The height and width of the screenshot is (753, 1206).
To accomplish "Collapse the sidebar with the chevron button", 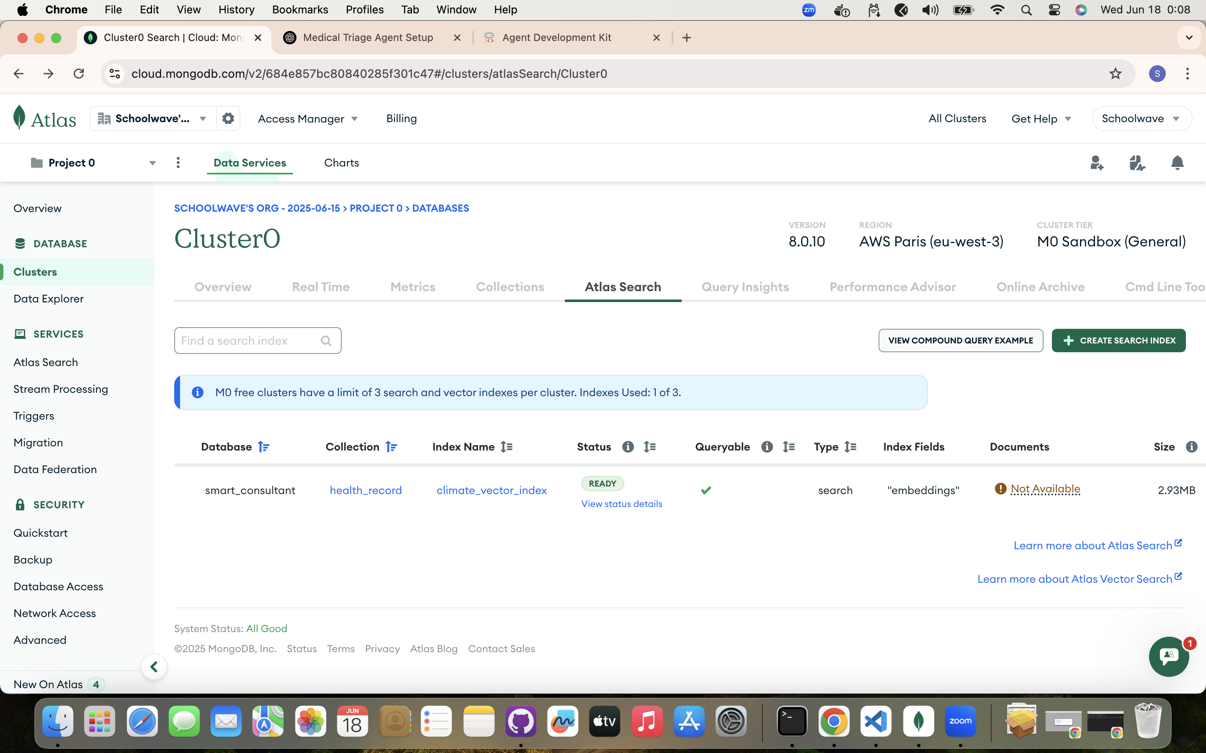I will point(154,667).
